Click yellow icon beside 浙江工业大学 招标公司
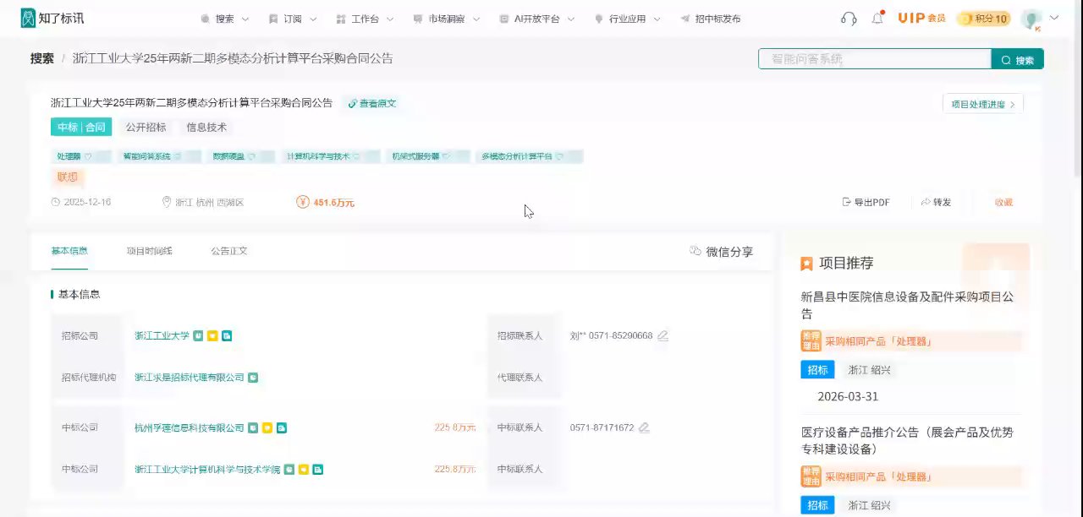 [212, 336]
